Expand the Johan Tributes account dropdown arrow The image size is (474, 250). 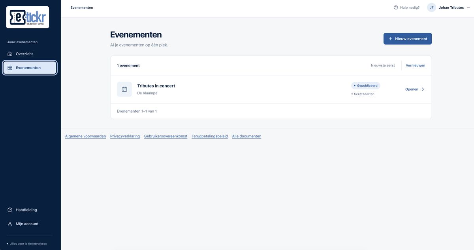coord(468,7)
